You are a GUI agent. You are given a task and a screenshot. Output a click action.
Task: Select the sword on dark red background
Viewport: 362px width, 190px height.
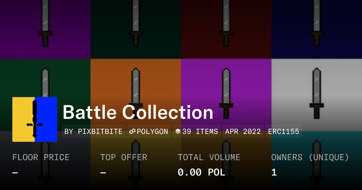coord(226,24)
